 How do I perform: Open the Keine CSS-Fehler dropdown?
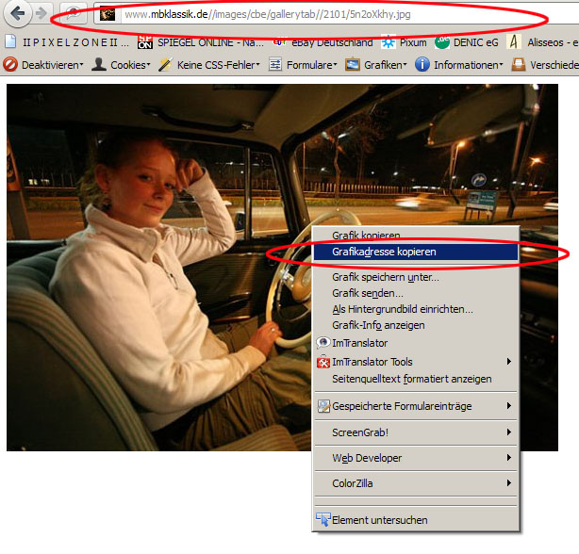coord(209,65)
